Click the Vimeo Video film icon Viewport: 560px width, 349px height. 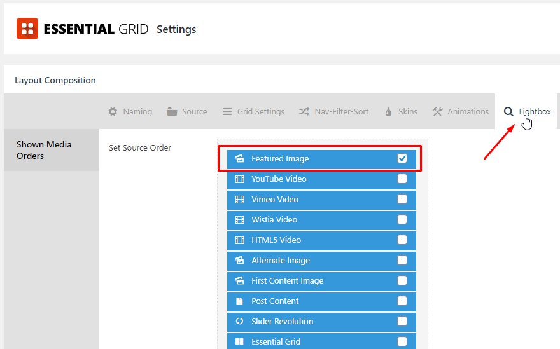(x=240, y=200)
